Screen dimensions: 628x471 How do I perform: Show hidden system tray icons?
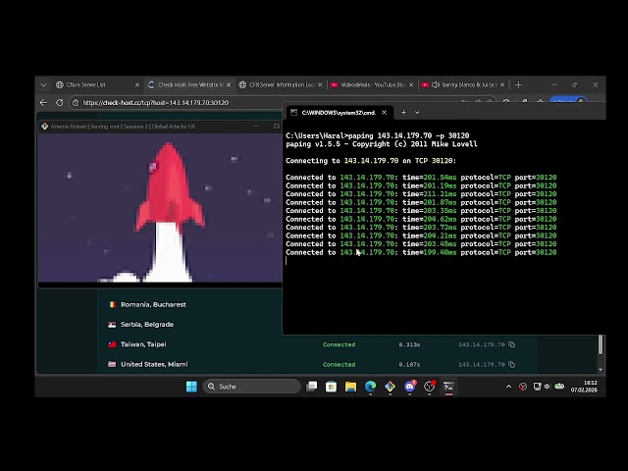pyautogui.click(x=508, y=387)
